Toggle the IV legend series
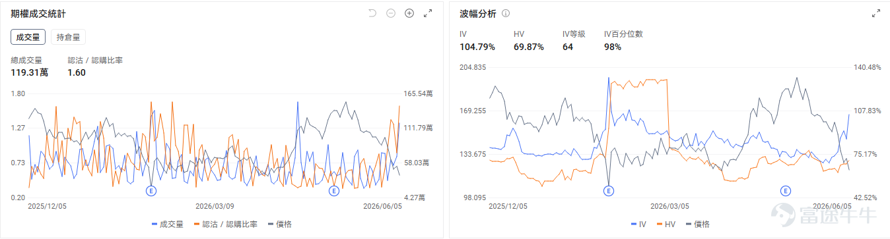This screenshot has height=239, width=890. [639, 225]
